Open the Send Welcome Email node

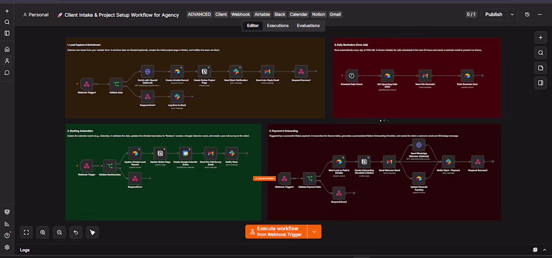[389, 162]
